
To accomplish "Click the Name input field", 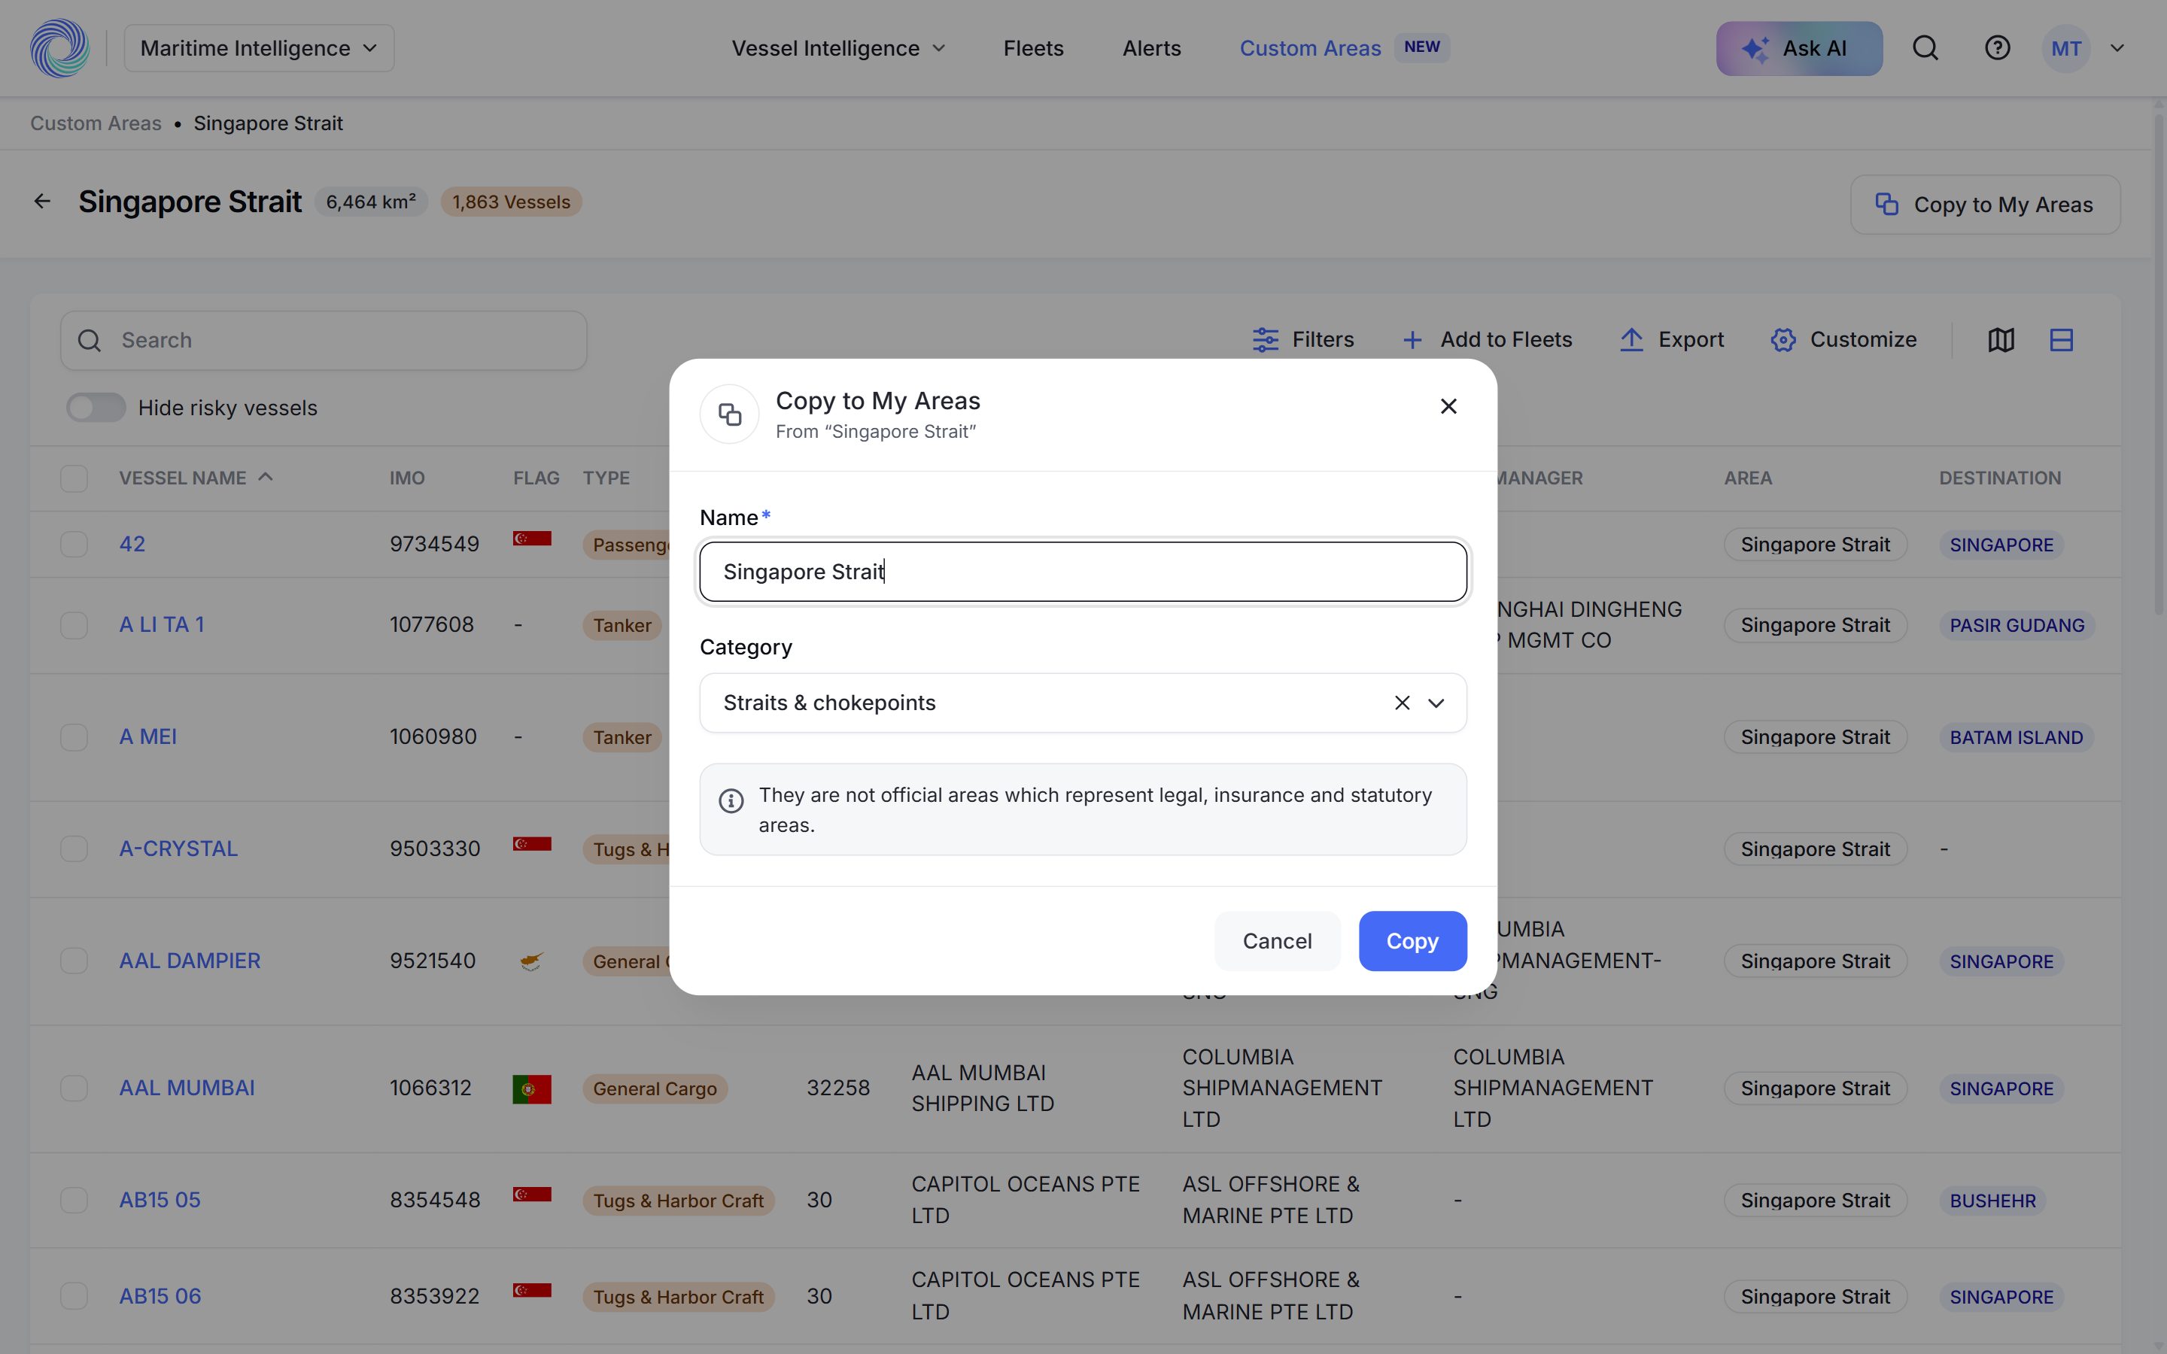I will (1083, 572).
